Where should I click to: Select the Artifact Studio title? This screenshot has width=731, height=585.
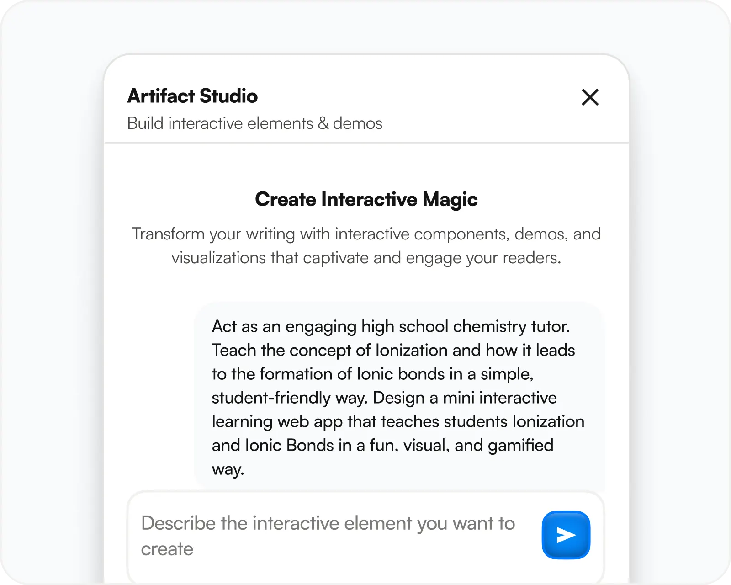192,96
